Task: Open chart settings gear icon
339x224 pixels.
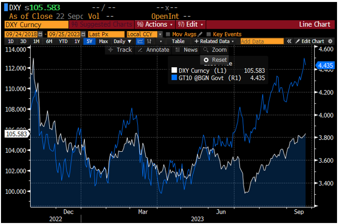Action: (x=330, y=41)
